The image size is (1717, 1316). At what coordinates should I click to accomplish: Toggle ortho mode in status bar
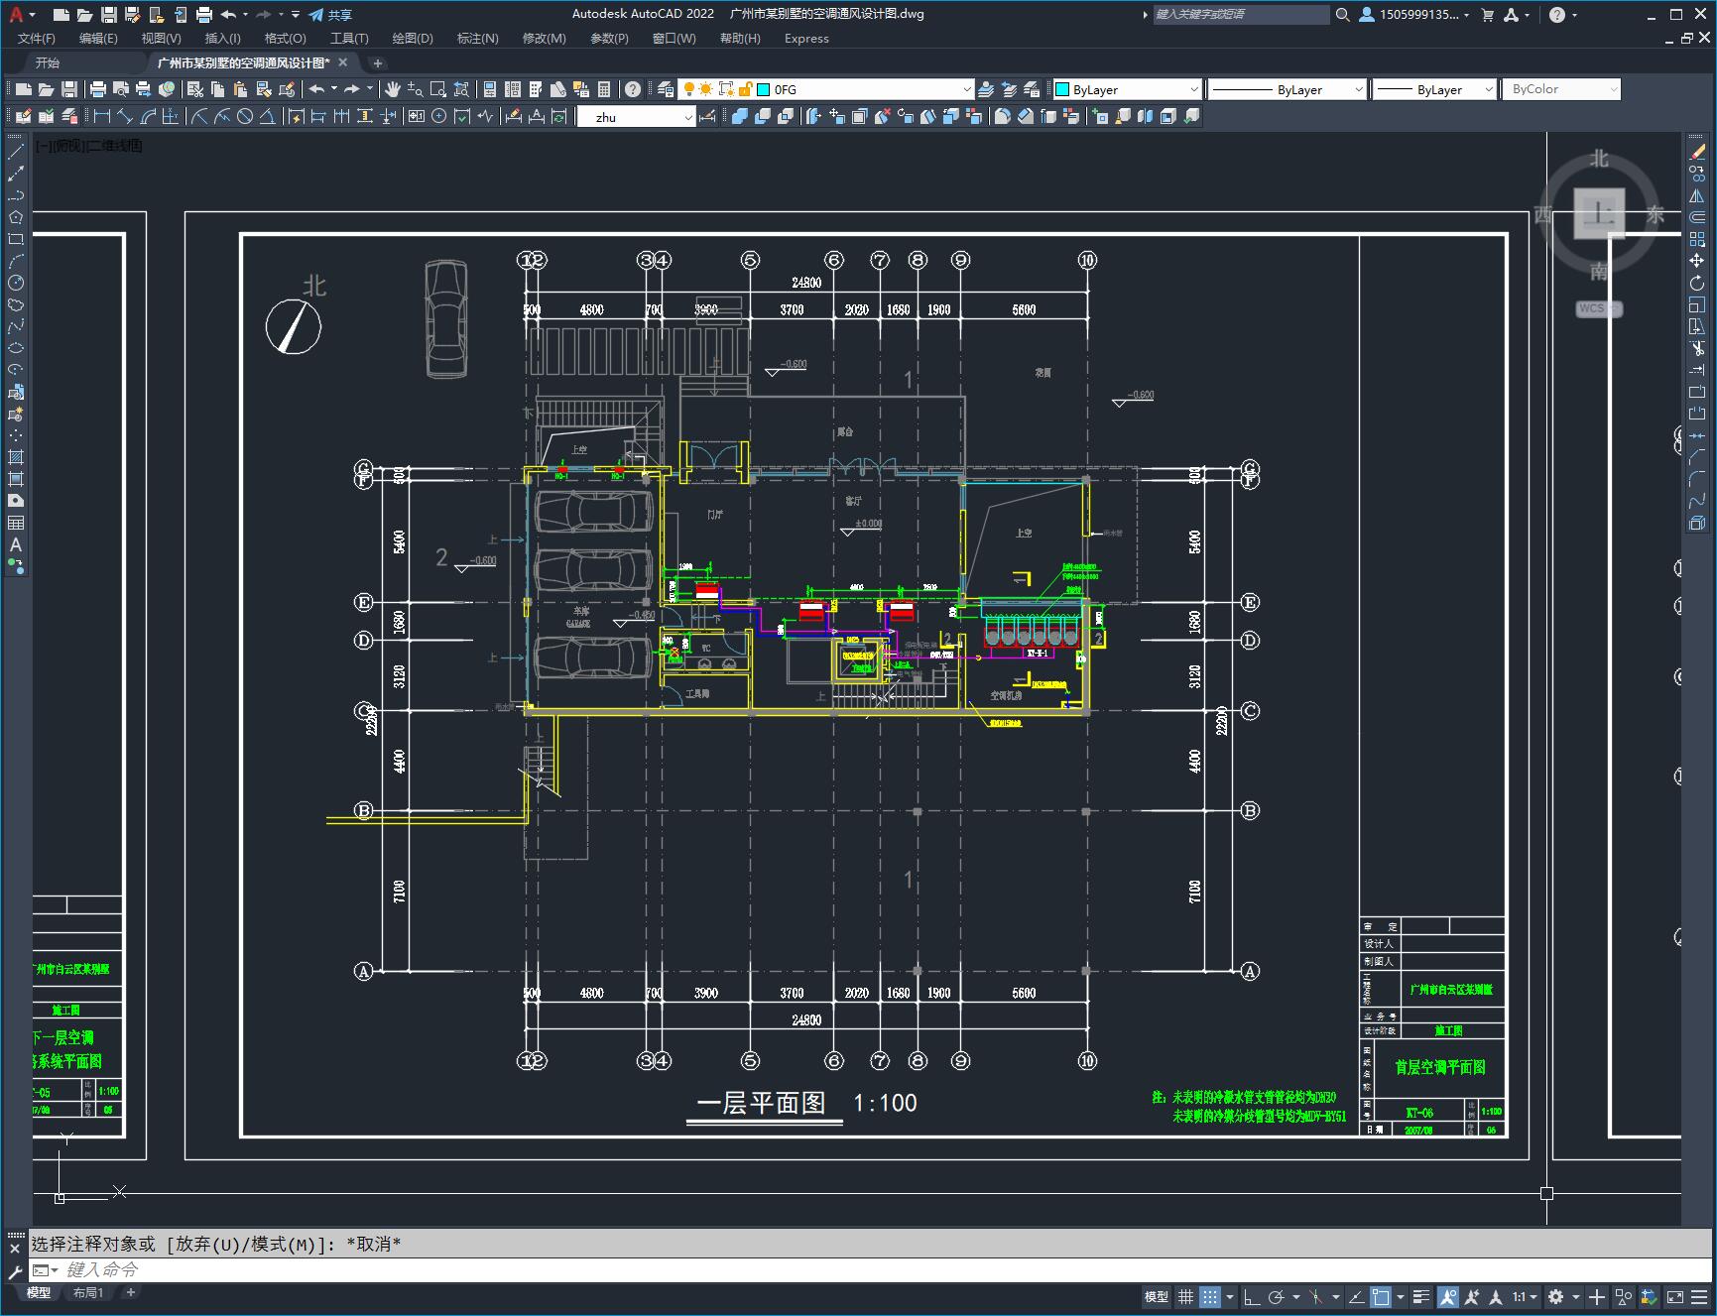[x=1251, y=1296]
